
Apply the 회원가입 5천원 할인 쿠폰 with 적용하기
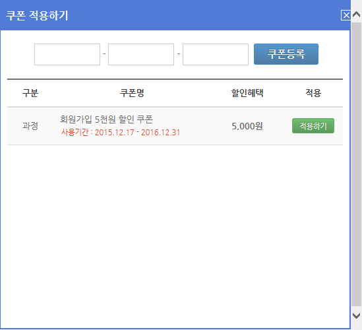coord(313,125)
